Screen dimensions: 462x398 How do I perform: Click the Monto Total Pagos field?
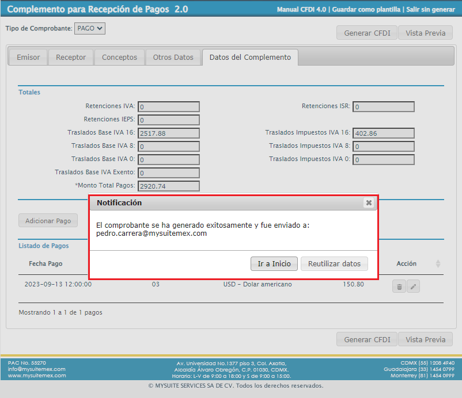(169, 186)
